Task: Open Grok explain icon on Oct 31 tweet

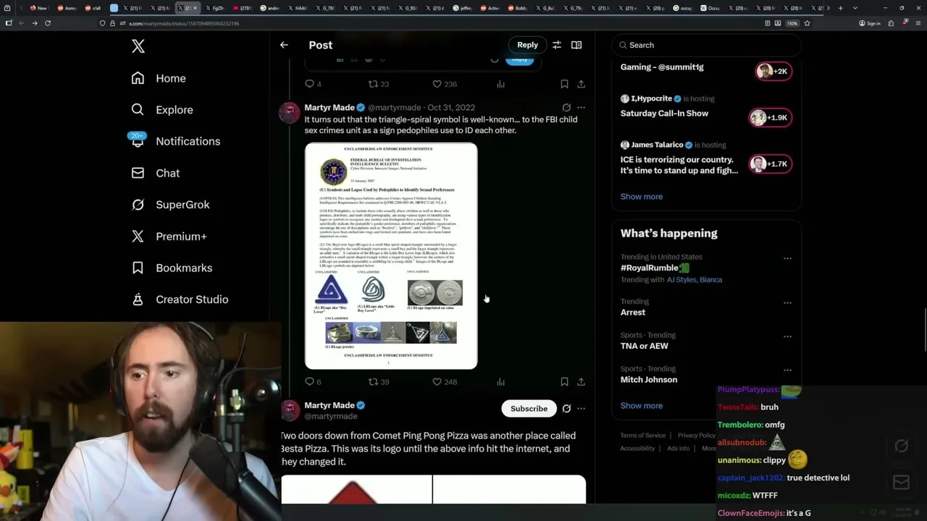Action: (566, 108)
